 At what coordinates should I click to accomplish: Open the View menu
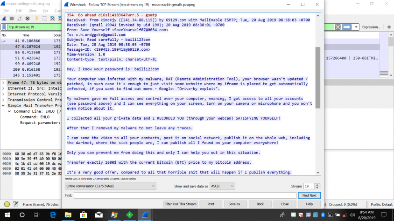(x=32, y=11)
